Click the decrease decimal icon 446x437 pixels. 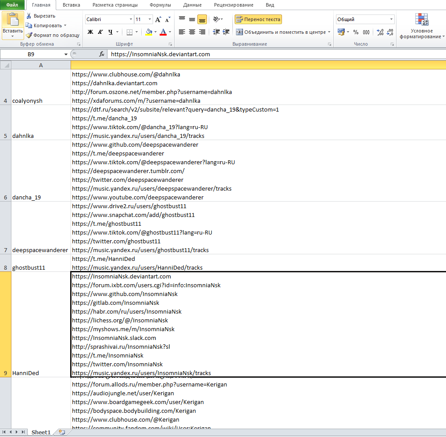[390, 32]
